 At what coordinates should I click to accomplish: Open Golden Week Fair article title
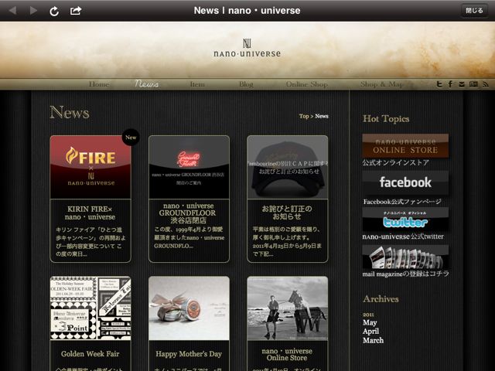click(90, 354)
